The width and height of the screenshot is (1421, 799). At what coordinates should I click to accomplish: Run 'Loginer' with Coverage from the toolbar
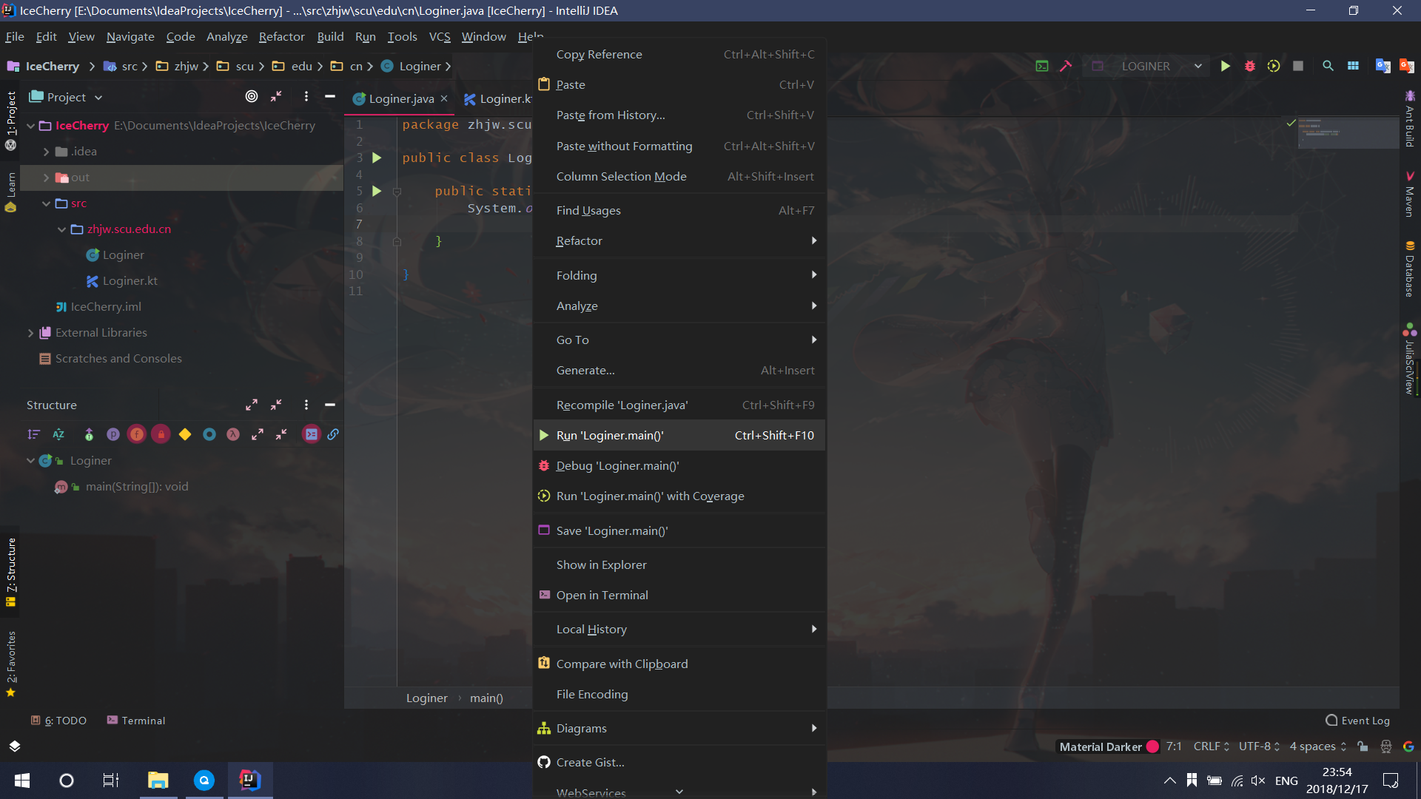(1274, 66)
